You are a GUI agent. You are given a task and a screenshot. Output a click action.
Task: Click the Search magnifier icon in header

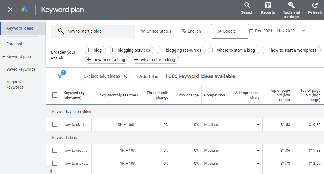pyautogui.click(x=247, y=5)
